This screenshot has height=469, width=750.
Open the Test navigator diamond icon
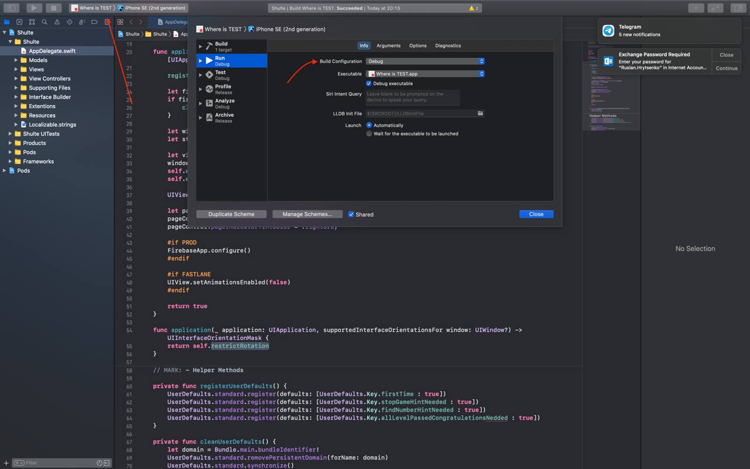(x=69, y=22)
